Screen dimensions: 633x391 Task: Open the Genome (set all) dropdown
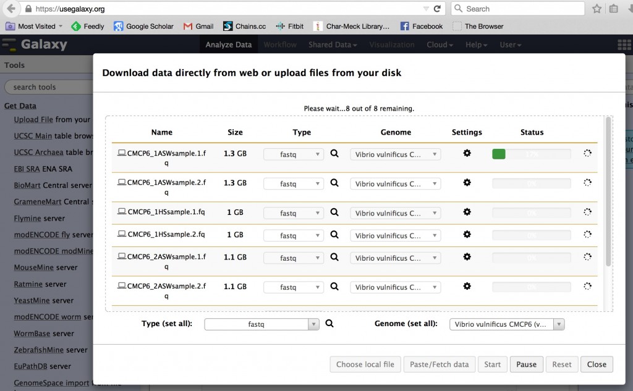tap(506, 324)
